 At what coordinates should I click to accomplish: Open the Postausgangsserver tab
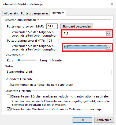(x=35, y=13)
